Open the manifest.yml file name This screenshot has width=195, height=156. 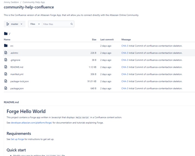click(x=17, y=74)
